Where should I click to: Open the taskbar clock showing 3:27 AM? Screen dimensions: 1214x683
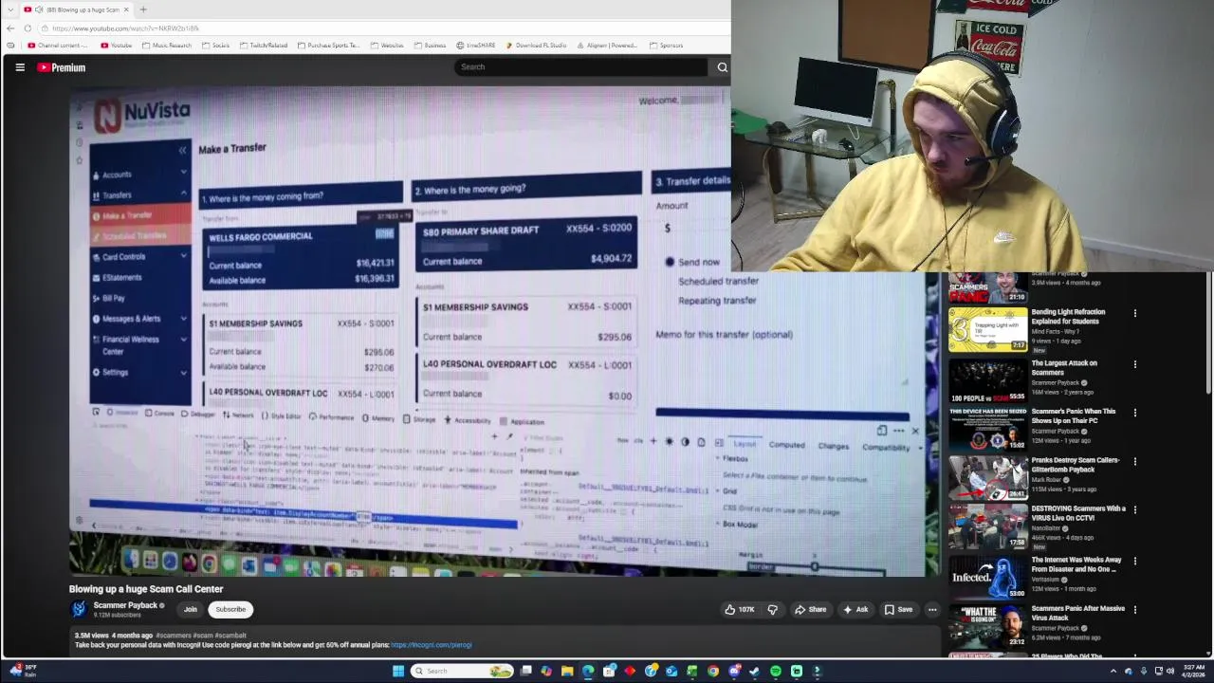(1194, 671)
